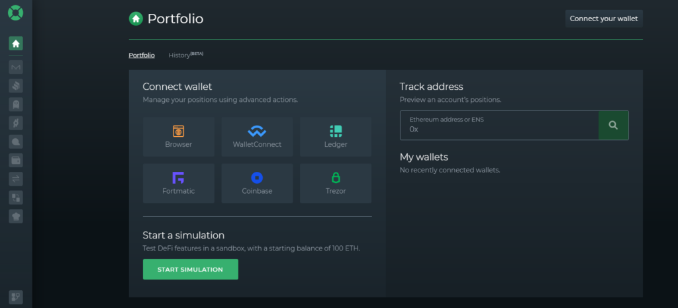This screenshot has height=308, width=678.
Task: Click the DeFi Saver logo at top left
Action: [16, 13]
